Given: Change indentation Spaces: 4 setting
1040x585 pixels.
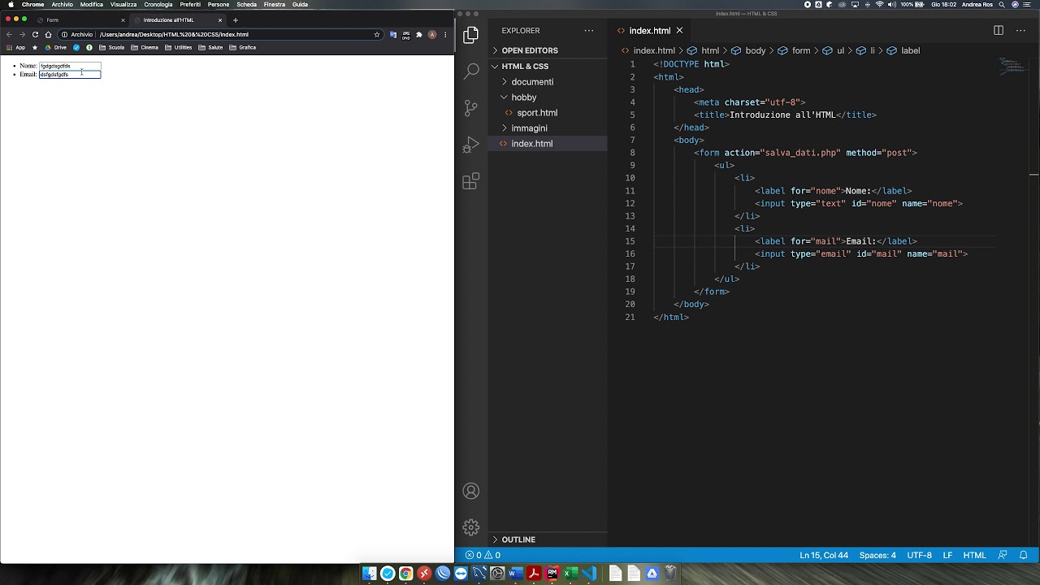Looking at the screenshot, I should [877, 555].
